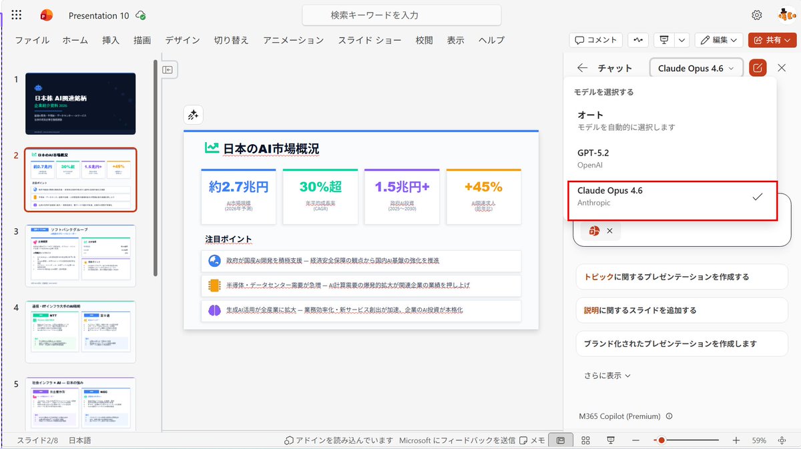801x449 pixels.
Task: Open the 校閲 tab
Action: pos(425,40)
